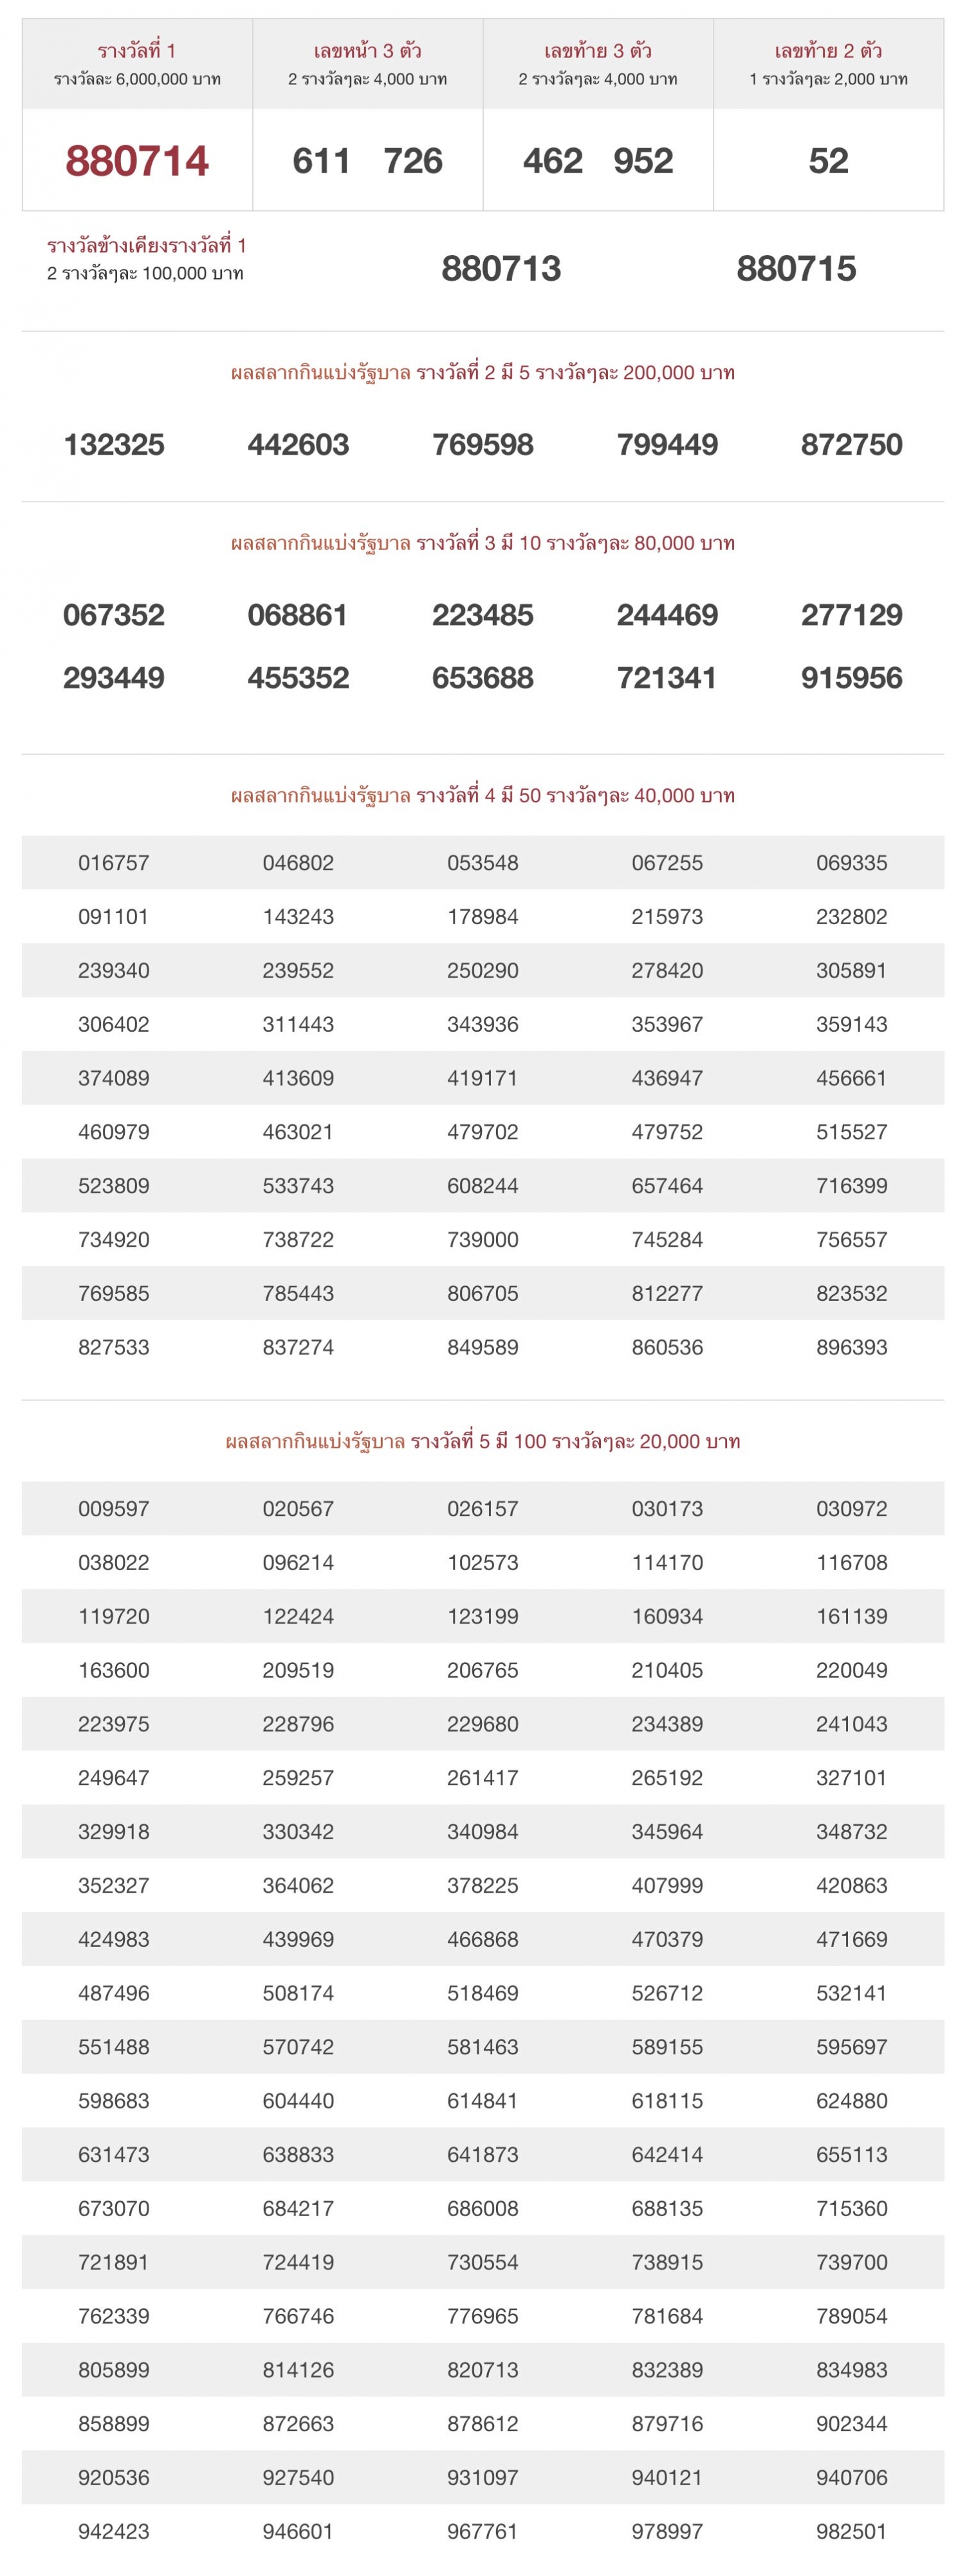Click the รางวัลที่ 4 section heading
The image size is (967, 2576).
pos(483,796)
